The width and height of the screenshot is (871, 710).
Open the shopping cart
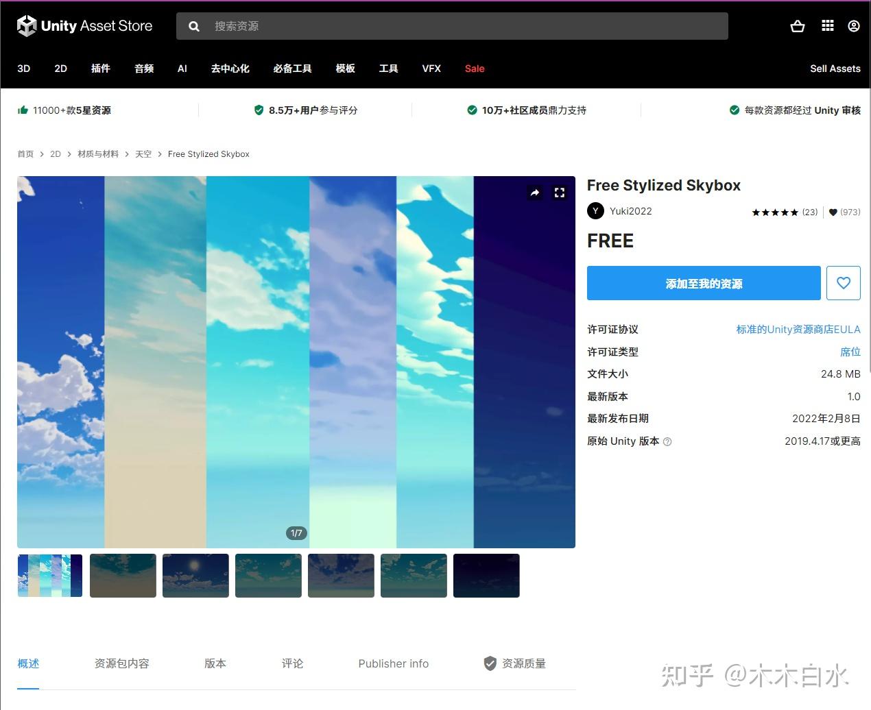tap(797, 25)
